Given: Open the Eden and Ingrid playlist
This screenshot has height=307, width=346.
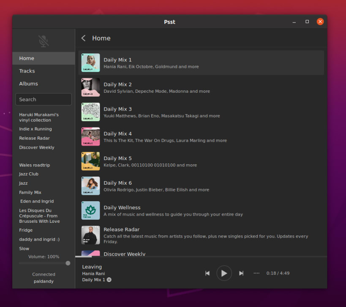Looking at the screenshot, I should (37, 201).
